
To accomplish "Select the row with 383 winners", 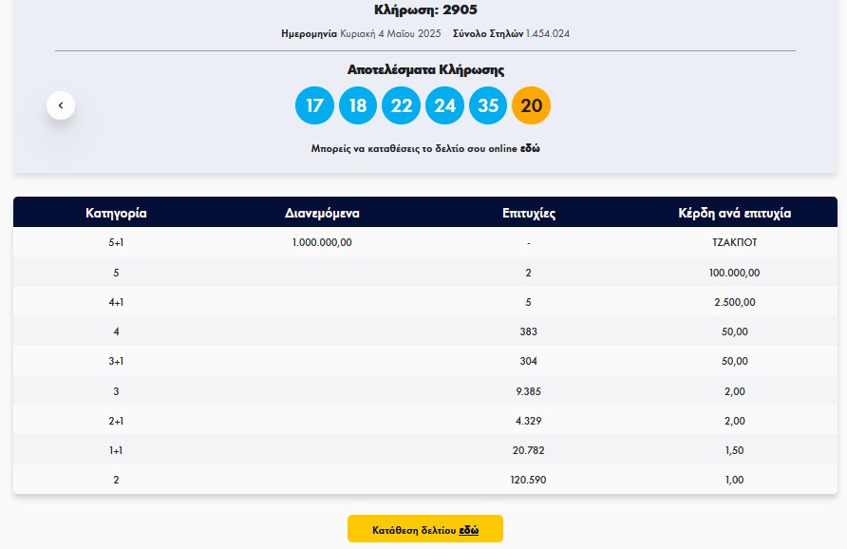I will coord(425,331).
